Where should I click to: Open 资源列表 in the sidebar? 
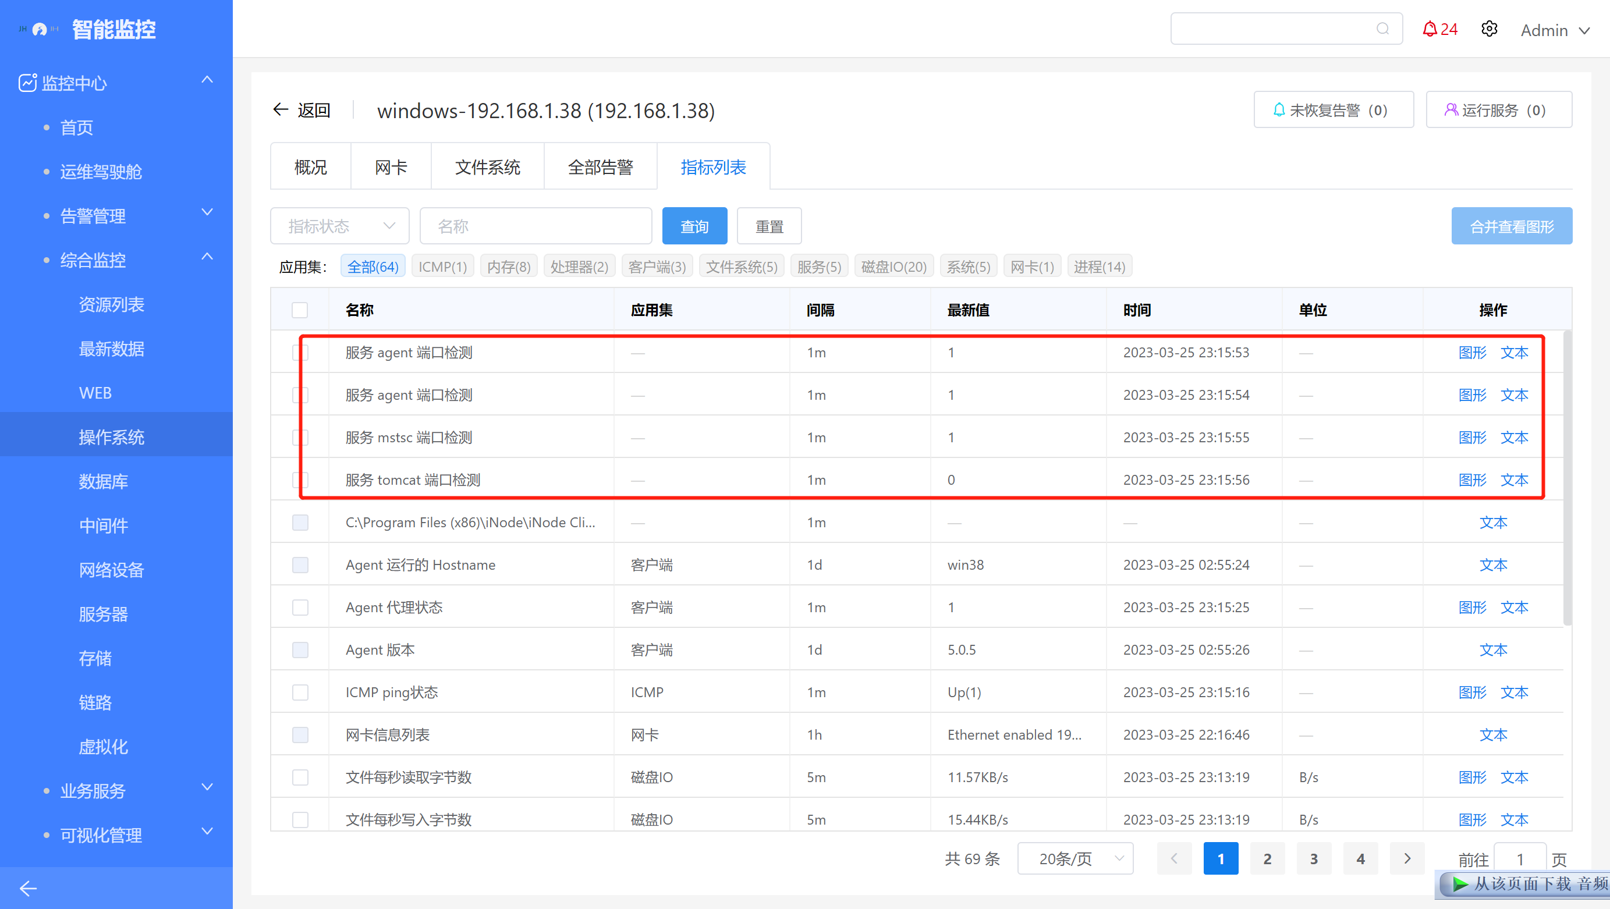coord(112,304)
